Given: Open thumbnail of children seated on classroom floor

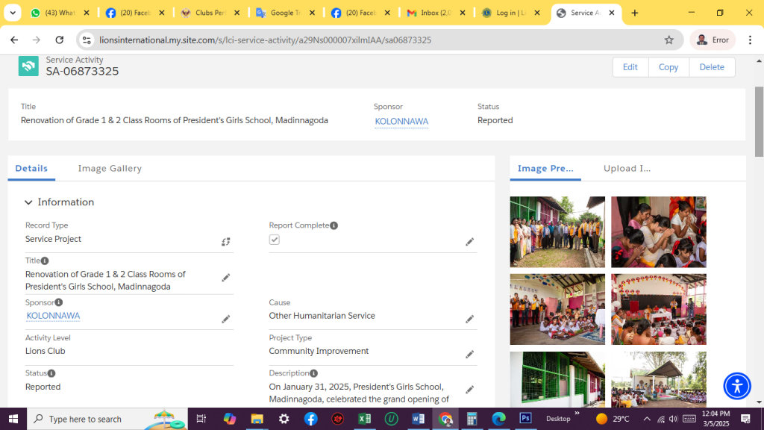Looking at the screenshot, I should tap(557, 309).
